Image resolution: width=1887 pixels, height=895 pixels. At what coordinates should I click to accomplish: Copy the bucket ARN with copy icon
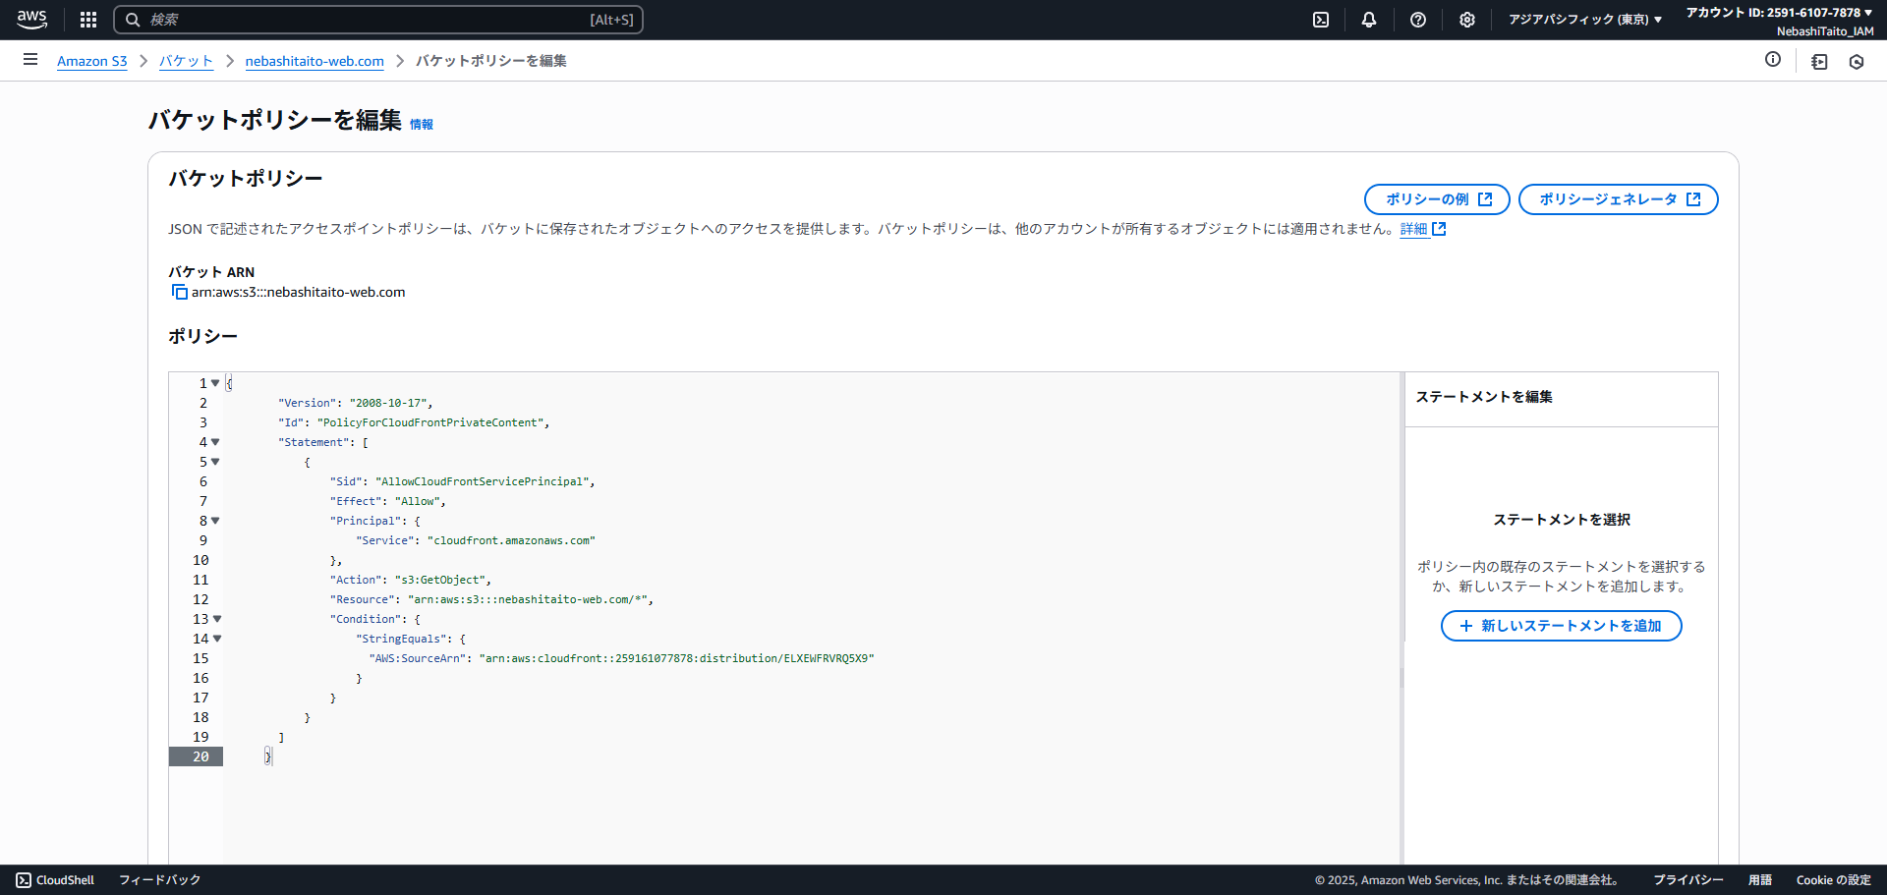[179, 292]
